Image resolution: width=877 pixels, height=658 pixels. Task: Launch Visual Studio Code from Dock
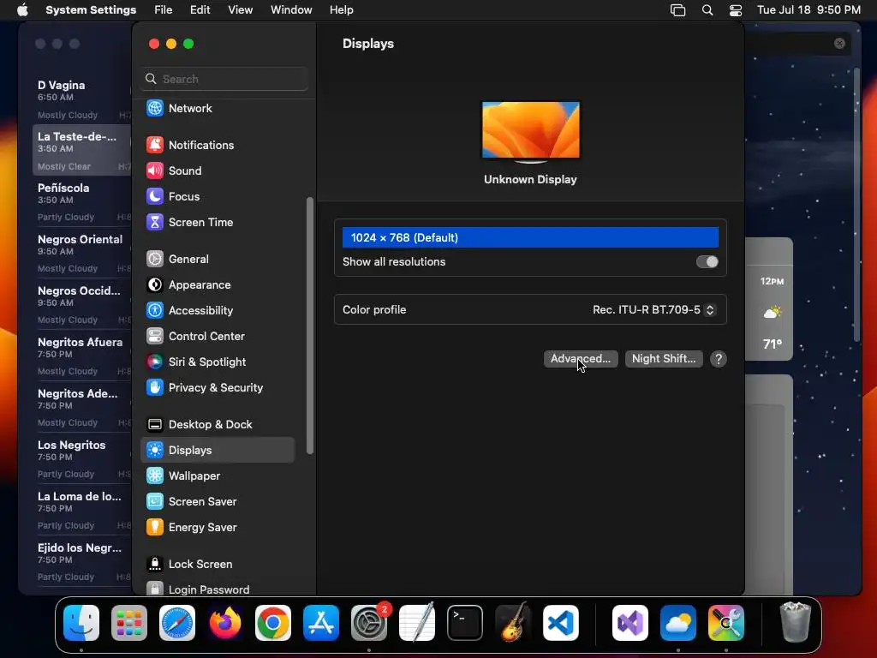pos(561,623)
